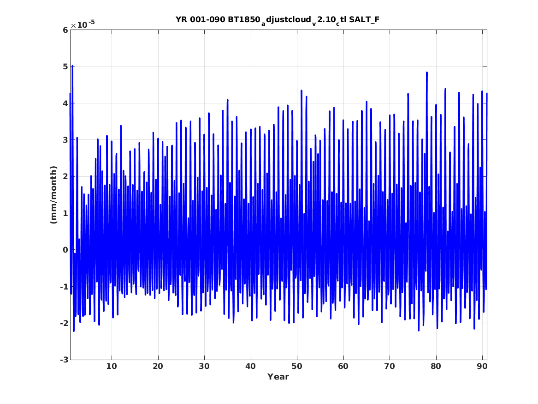This screenshot has height=404, width=538.
Task: Click x-axis tick label 60
Action: [343, 366]
